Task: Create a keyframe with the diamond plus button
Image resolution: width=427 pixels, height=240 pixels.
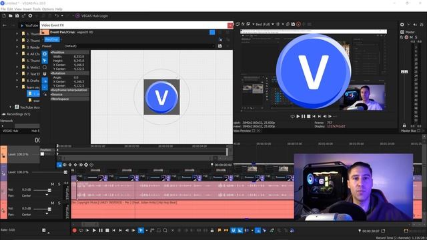Action: point(86,165)
